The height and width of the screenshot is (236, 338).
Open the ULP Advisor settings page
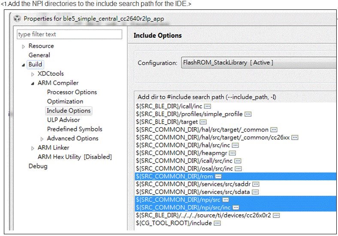click(x=63, y=120)
